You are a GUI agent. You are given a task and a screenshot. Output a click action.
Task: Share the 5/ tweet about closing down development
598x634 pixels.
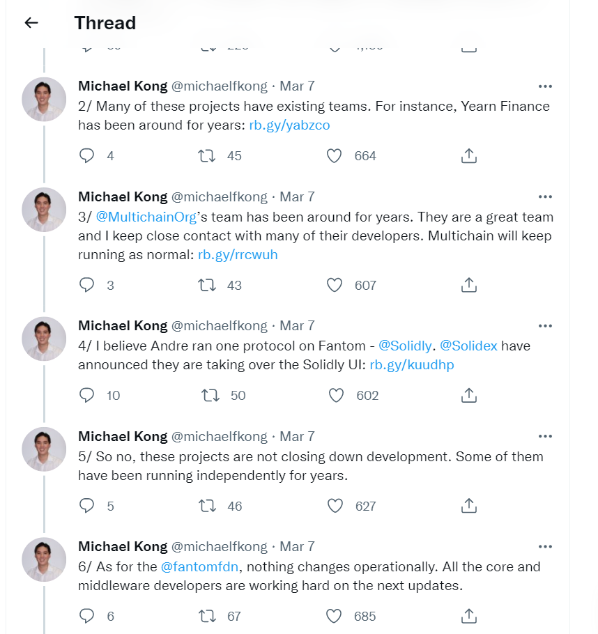coord(469,505)
